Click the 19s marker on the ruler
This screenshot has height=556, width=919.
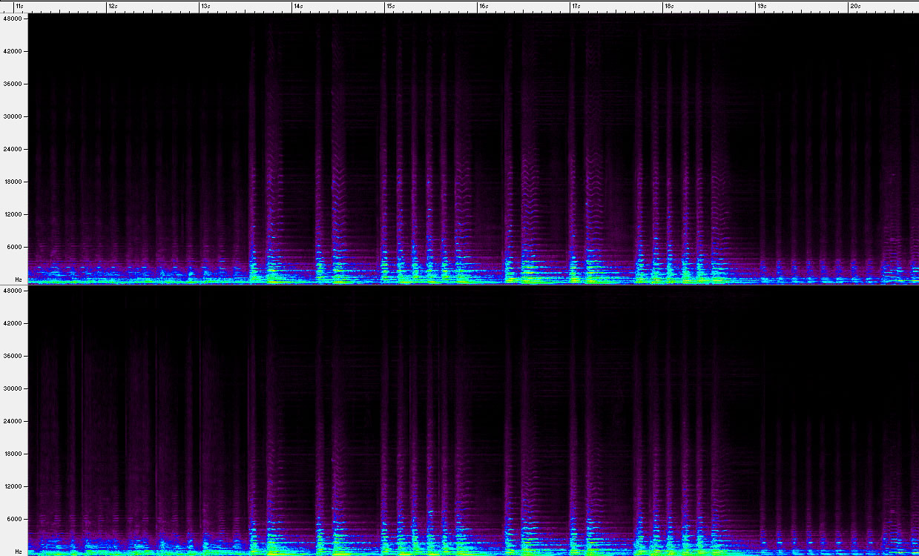point(761,6)
